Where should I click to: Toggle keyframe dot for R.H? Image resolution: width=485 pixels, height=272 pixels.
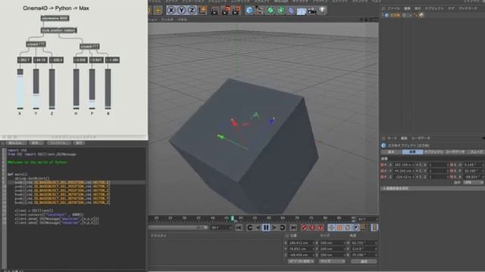pyautogui.click(x=452, y=165)
